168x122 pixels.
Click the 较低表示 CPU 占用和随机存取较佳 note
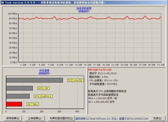(x=107, y=91)
